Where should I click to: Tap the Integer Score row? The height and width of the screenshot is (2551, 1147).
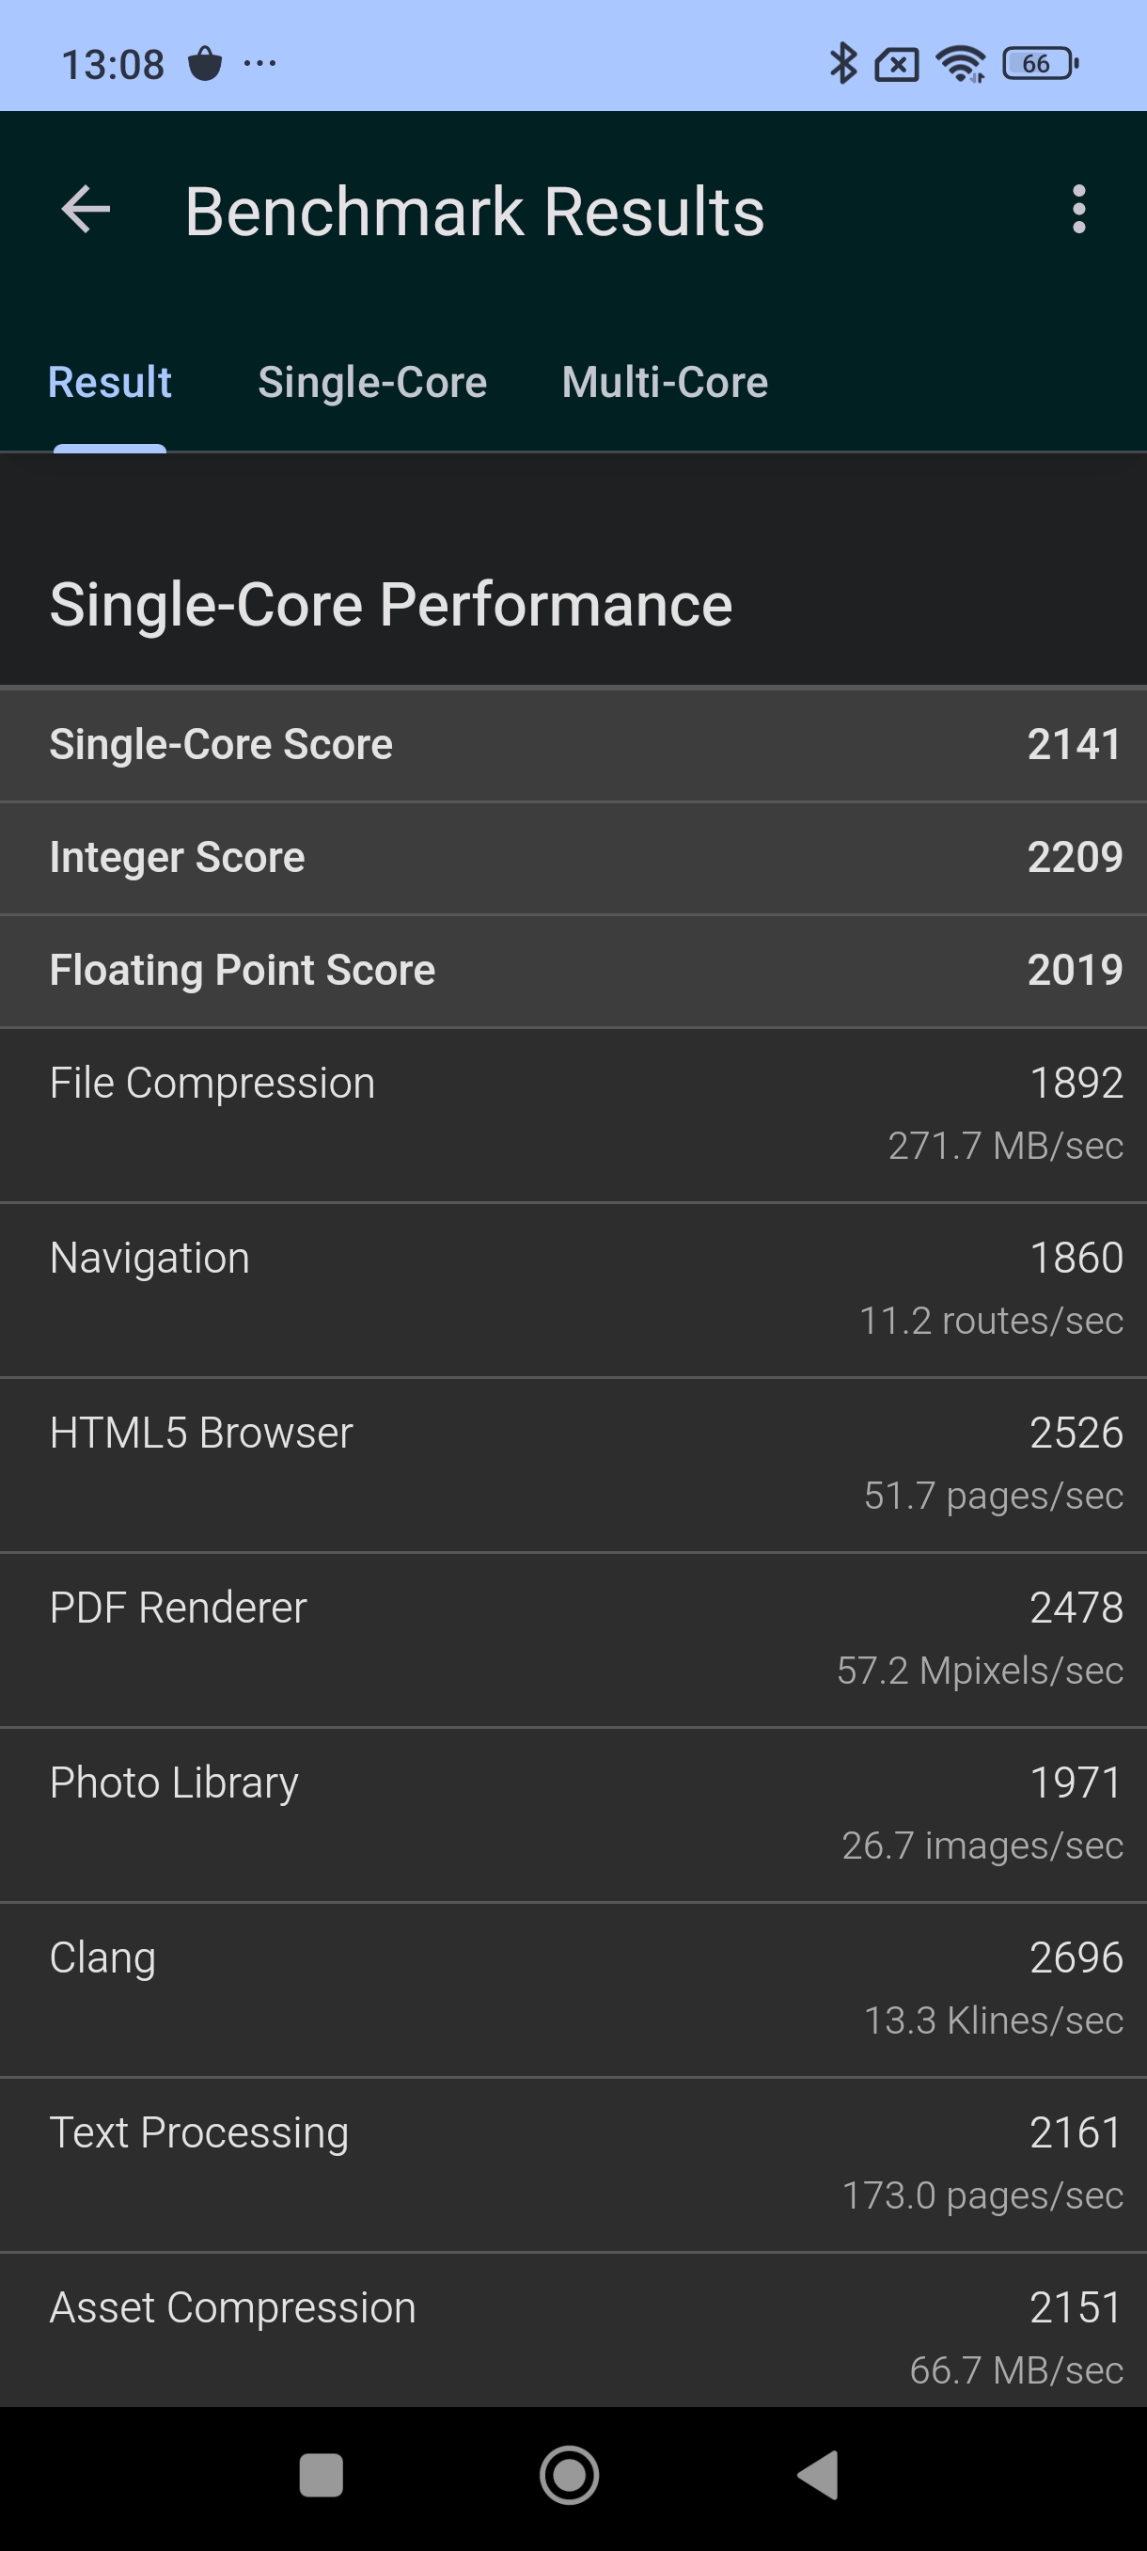[x=574, y=858]
